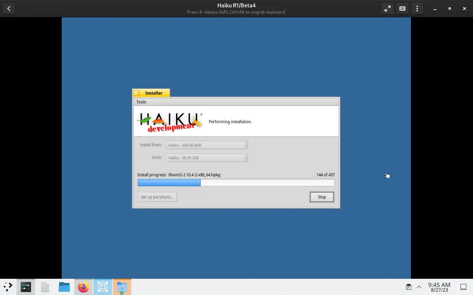The image size is (473, 295).
Task: Click the '144 of 437' progress counter
Action: 326,175
